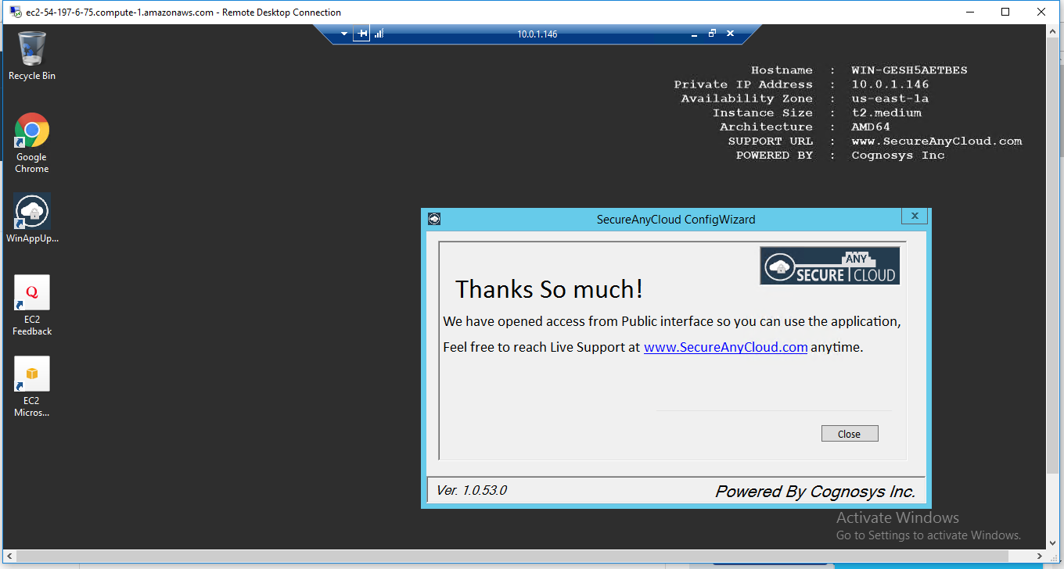Dismiss the ConfigWizard with the X button
The height and width of the screenshot is (569, 1064).
tap(914, 215)
